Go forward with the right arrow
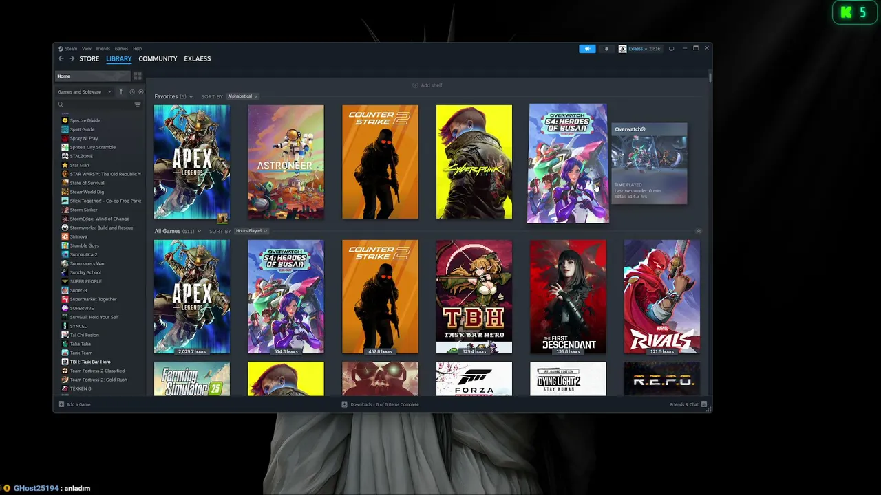 click(x=72, y=58)
